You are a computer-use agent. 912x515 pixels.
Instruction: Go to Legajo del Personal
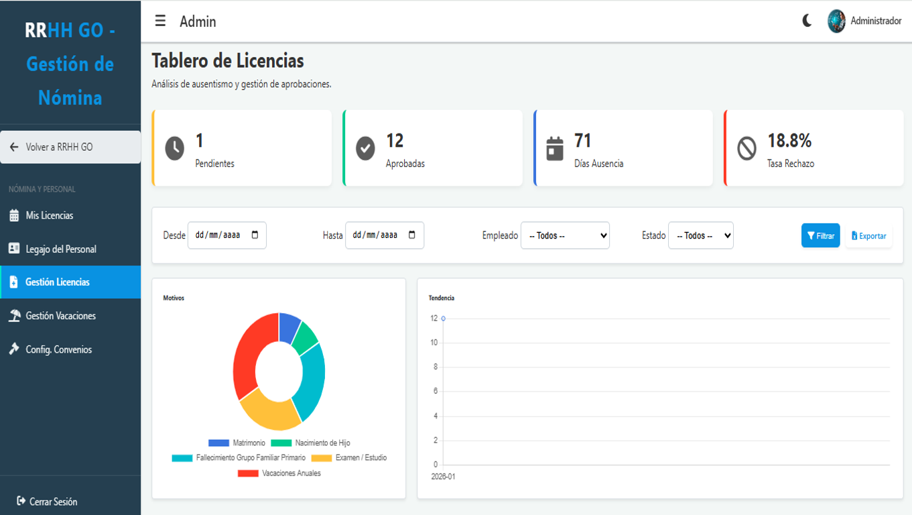(x=61, y=249)
